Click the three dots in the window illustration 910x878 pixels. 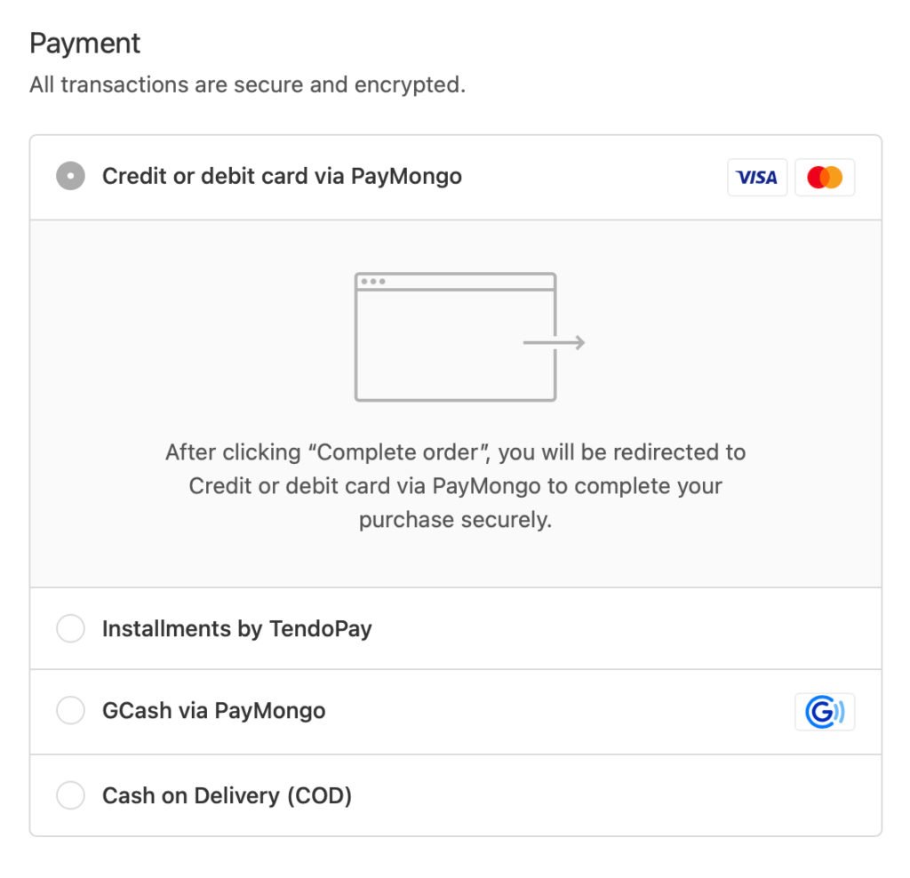click(372, 282)
